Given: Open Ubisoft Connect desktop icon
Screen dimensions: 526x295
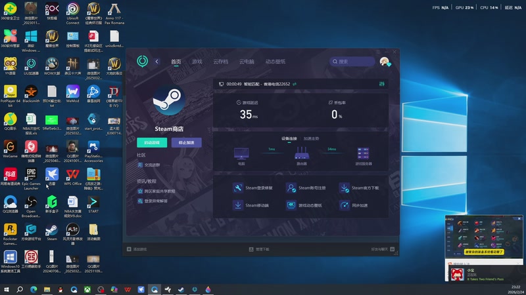Looking at the screenshot, I should 72,14.
